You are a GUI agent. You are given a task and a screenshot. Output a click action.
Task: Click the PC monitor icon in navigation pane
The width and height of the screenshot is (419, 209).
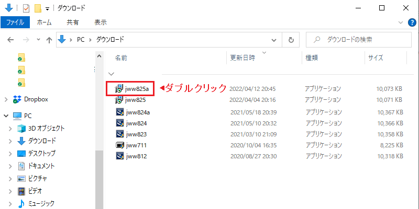pyautogui.click(x=17, y=115)
